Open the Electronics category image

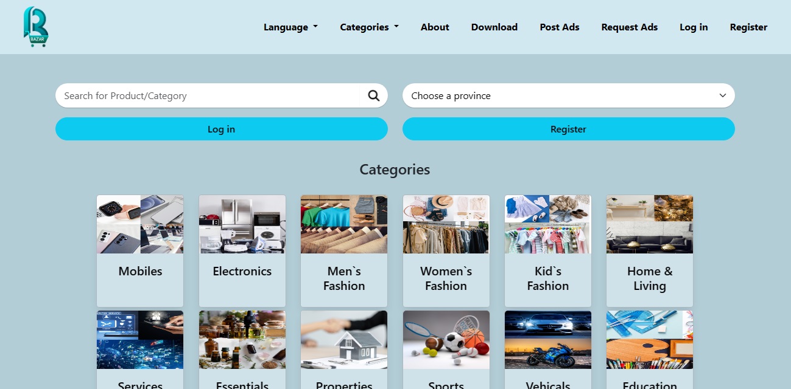(242, 224)
